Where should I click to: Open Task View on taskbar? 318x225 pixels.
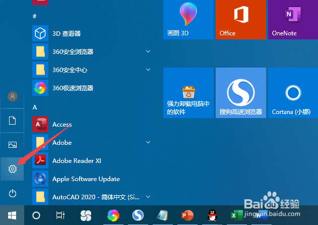60,215
